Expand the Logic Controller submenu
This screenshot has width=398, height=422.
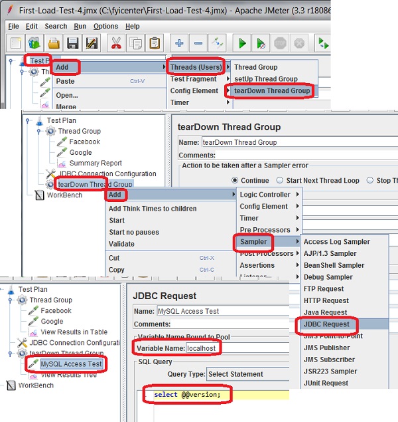269,194
